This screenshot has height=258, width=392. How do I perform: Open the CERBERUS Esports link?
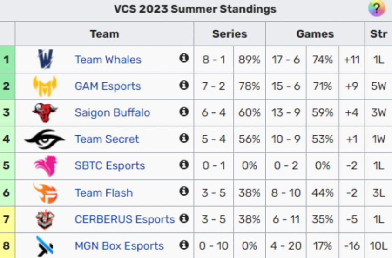(x=124, y=219)
